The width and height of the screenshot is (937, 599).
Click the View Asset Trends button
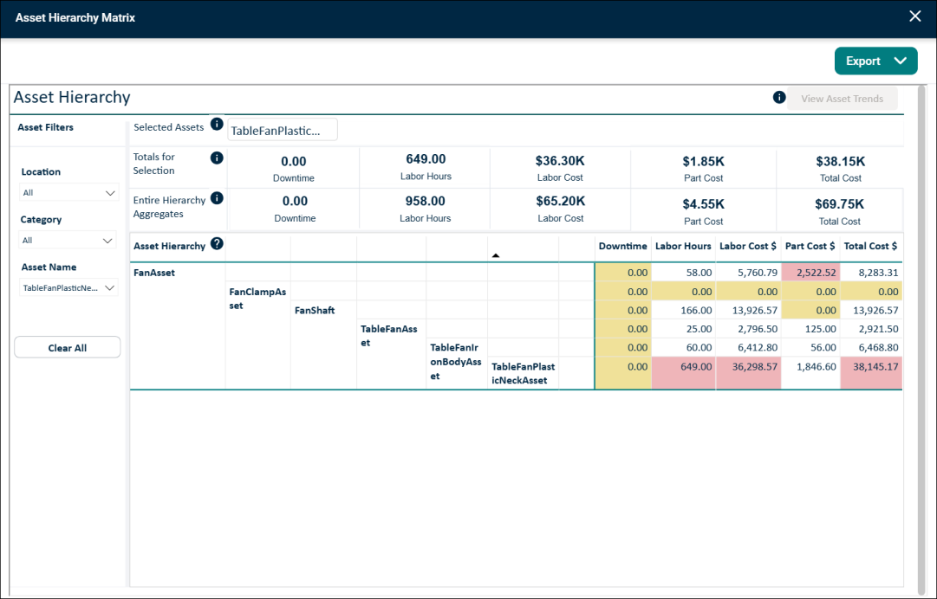coord(842,99)
